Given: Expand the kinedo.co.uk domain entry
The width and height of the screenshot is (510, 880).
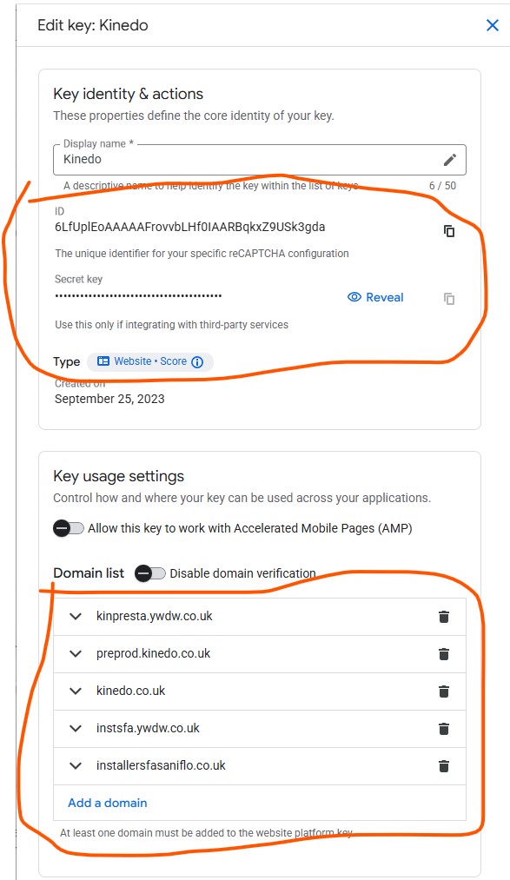Looking at the screenshot, I should (76, 691).
